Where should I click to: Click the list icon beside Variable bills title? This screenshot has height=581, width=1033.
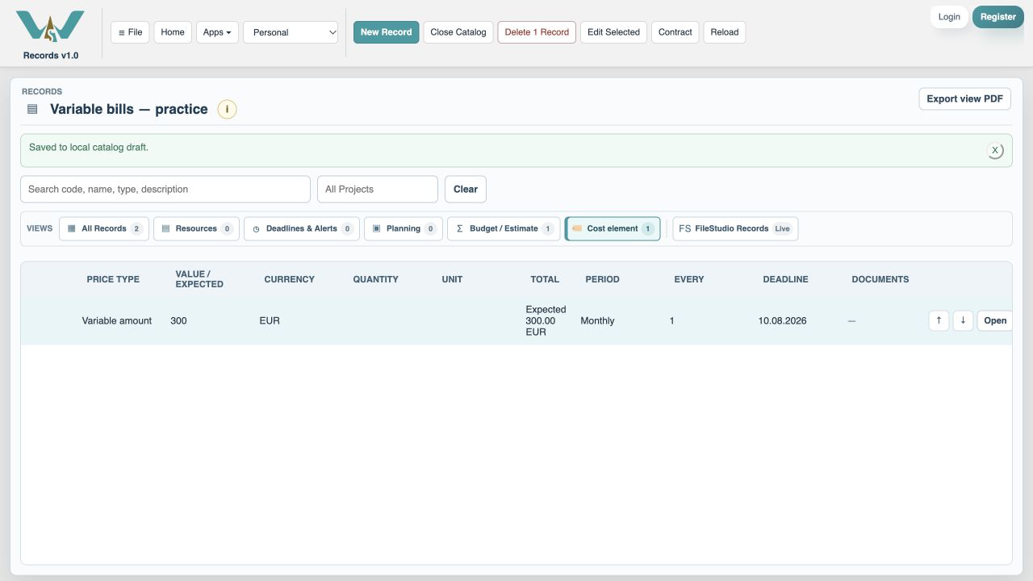click(32, 109)
